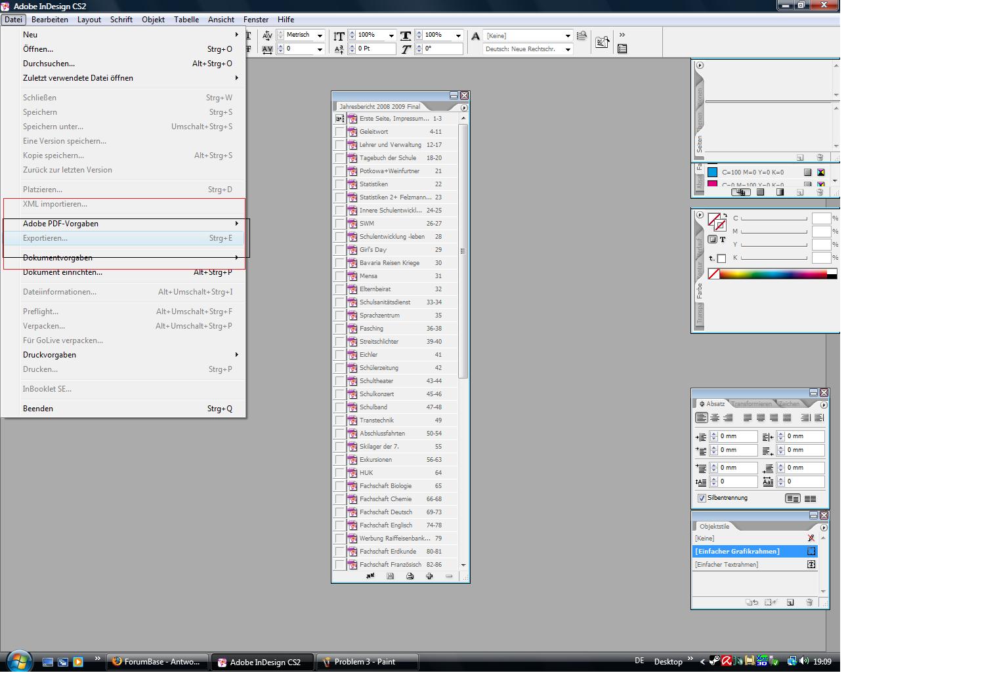Toggle the checkbox beside Geleitwort in book panel

coord(339,132)
